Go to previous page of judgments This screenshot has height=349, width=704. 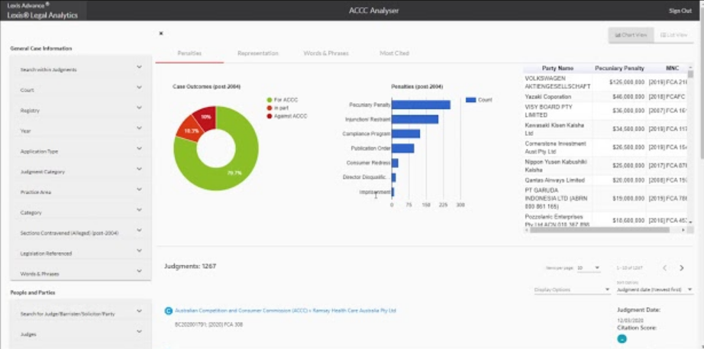point(664,268)
